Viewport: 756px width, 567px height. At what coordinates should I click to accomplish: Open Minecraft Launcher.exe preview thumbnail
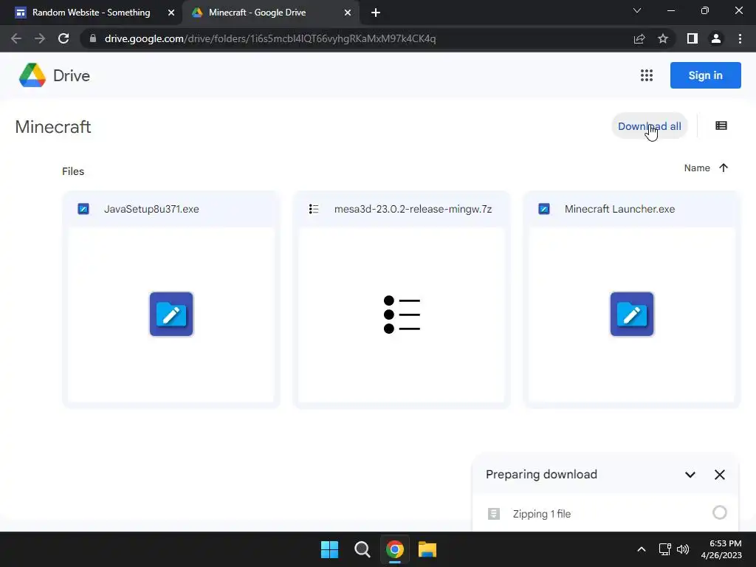(632, 314)
